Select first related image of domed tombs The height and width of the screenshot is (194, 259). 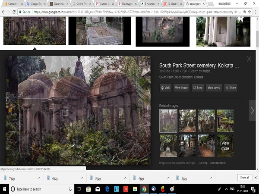coord(168,121)
